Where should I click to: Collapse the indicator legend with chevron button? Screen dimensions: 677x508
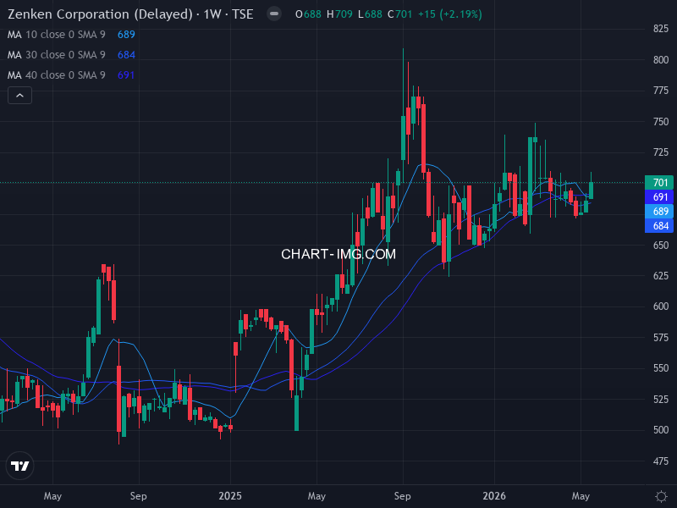point(19,96)
